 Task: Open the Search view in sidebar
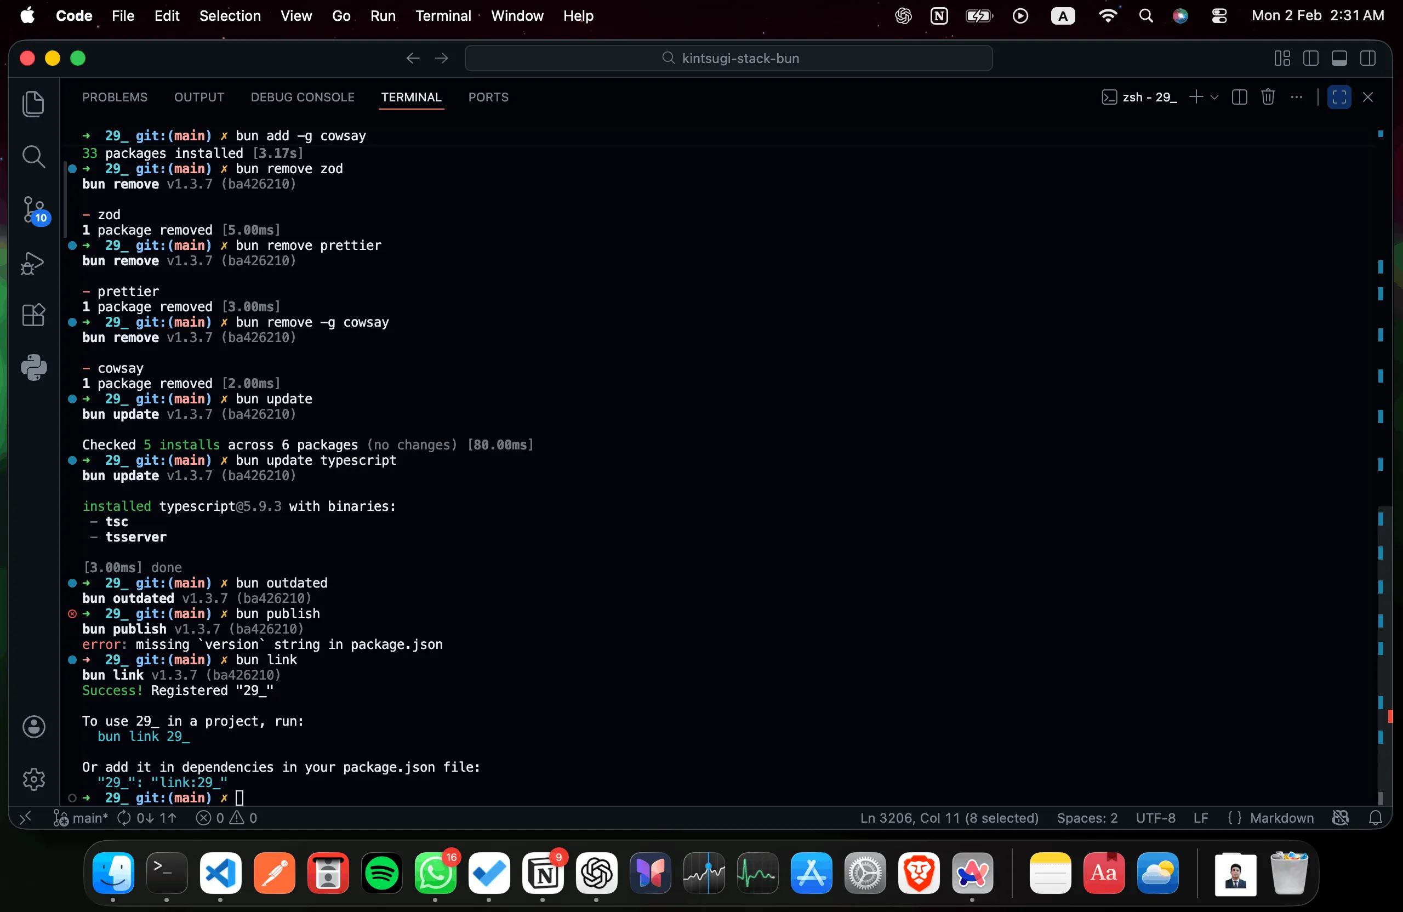click(33, 157)
